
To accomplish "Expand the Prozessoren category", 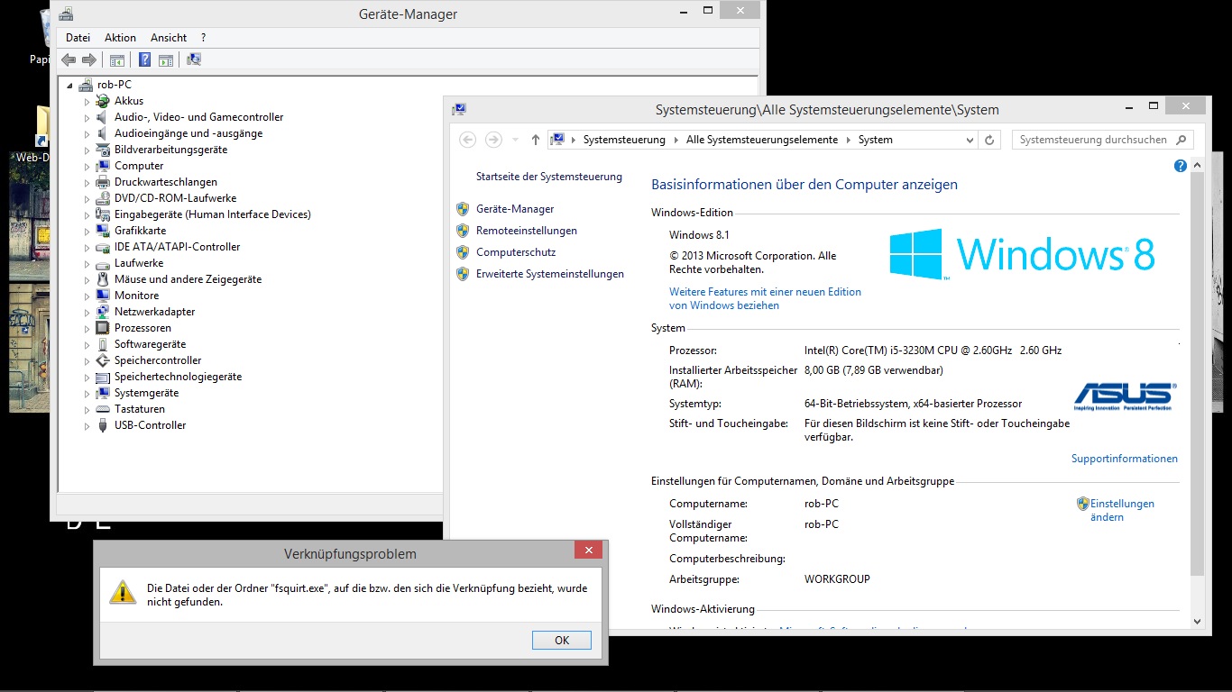I will 87,329.
